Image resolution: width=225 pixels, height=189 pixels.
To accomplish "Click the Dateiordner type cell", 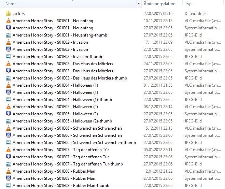I will (195, 14).
